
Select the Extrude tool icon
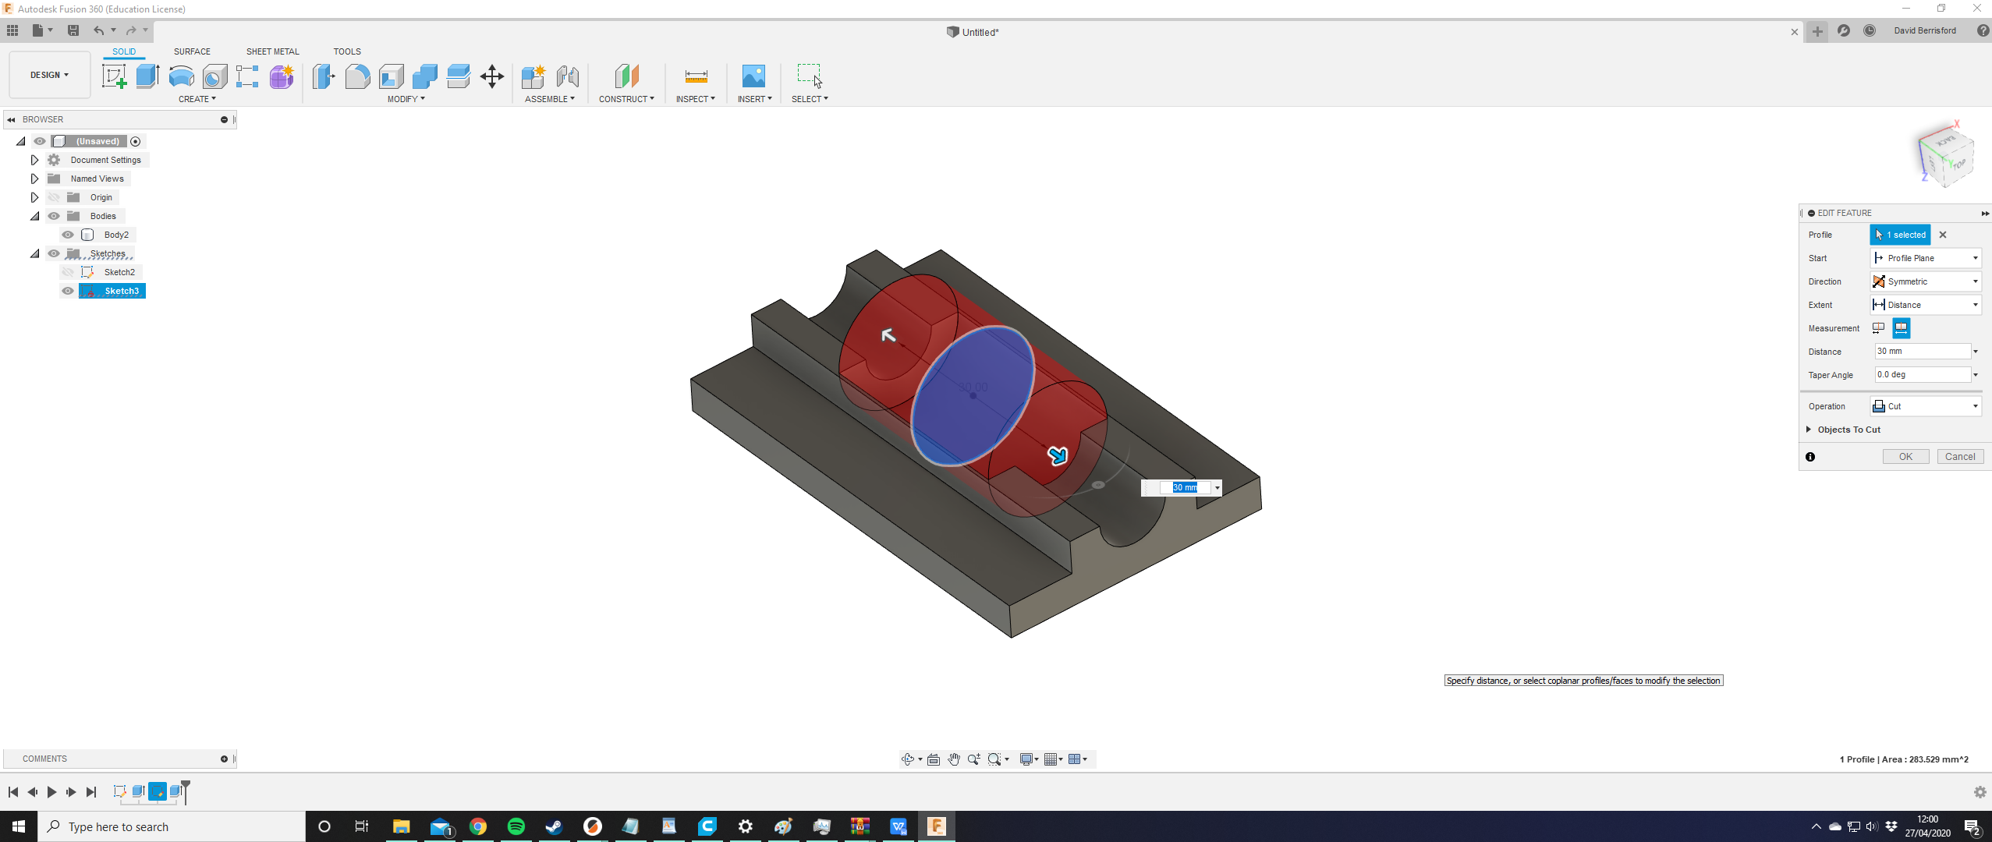pos(147,76)
